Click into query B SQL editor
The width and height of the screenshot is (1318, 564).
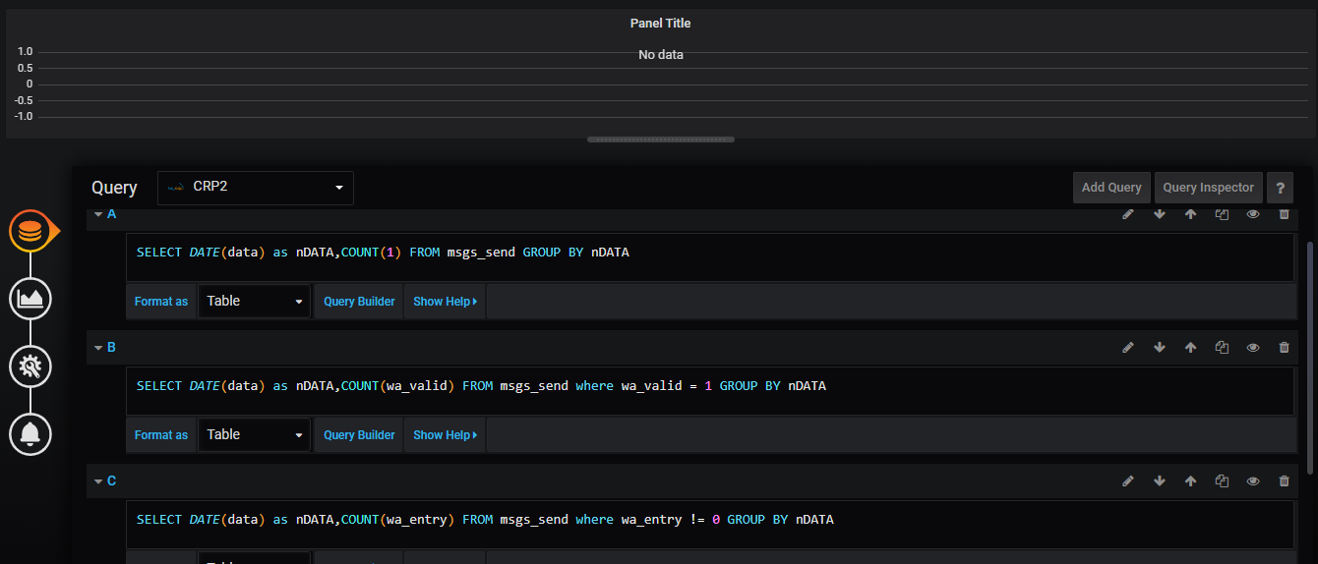point(709,391)
